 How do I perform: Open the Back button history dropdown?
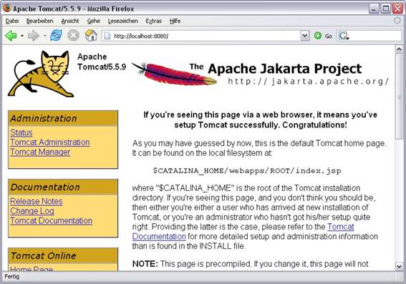tap(21, 36)
